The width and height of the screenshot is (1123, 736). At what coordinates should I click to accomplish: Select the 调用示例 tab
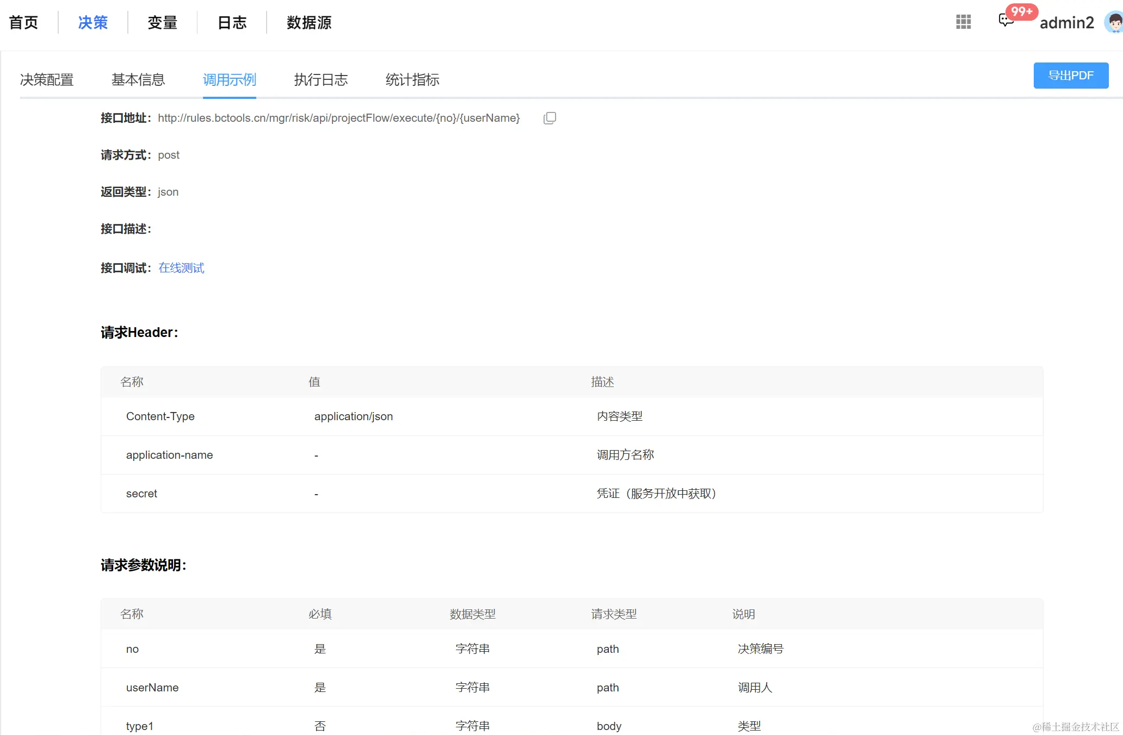pos(229,80)
